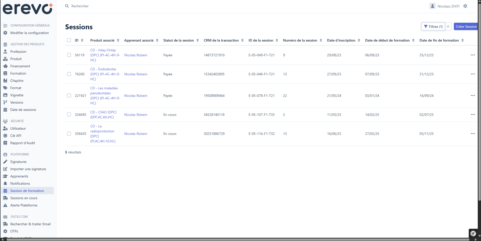Click the Formation book icon

pos(5,73)
